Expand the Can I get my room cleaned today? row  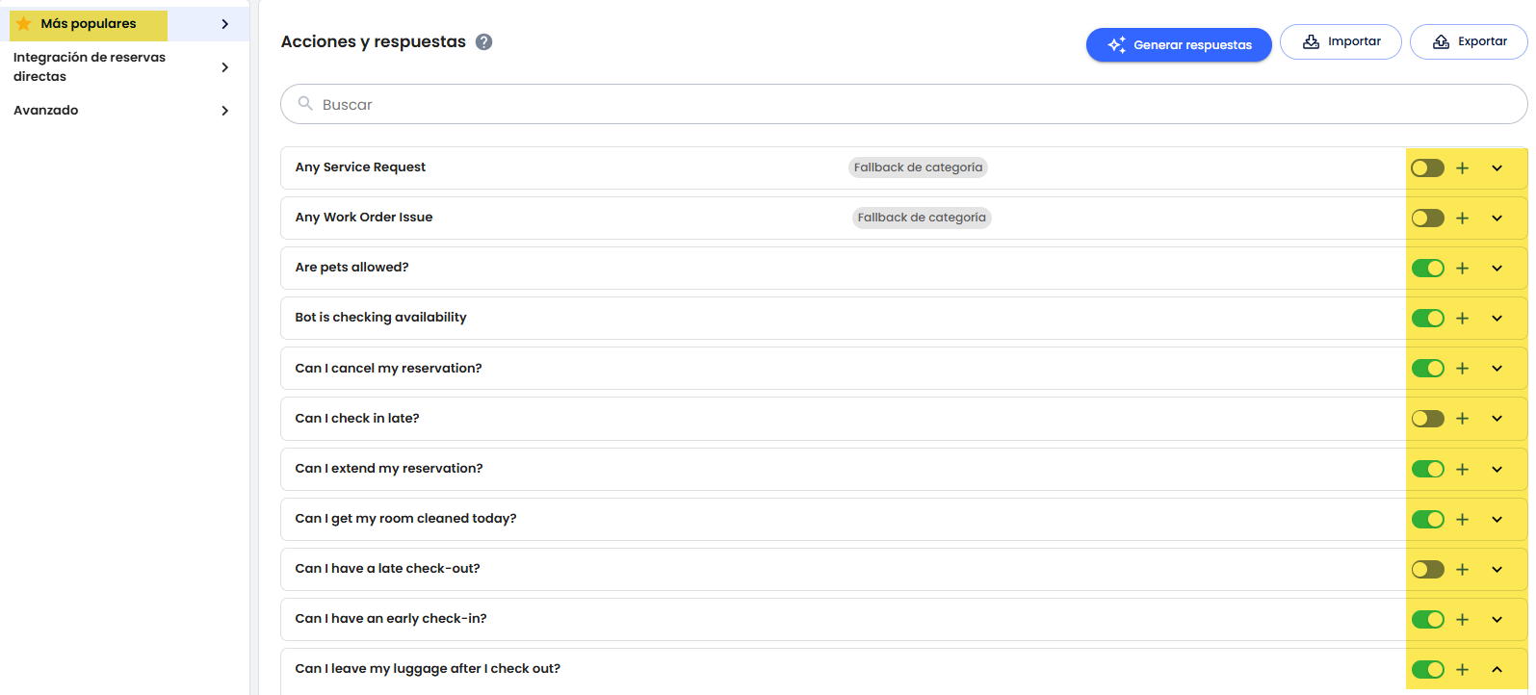click(x=1497, y=519)
